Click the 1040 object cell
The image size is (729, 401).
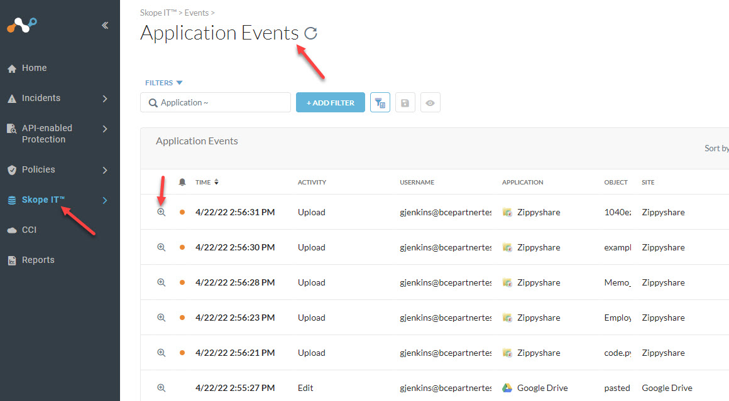pos(618,212)
